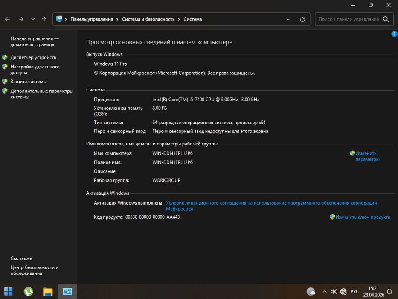Select the breadcrumb 'Система'
The width and height of the screenshot is (398, 299).
pyautogui.click(x=193, y=19)
